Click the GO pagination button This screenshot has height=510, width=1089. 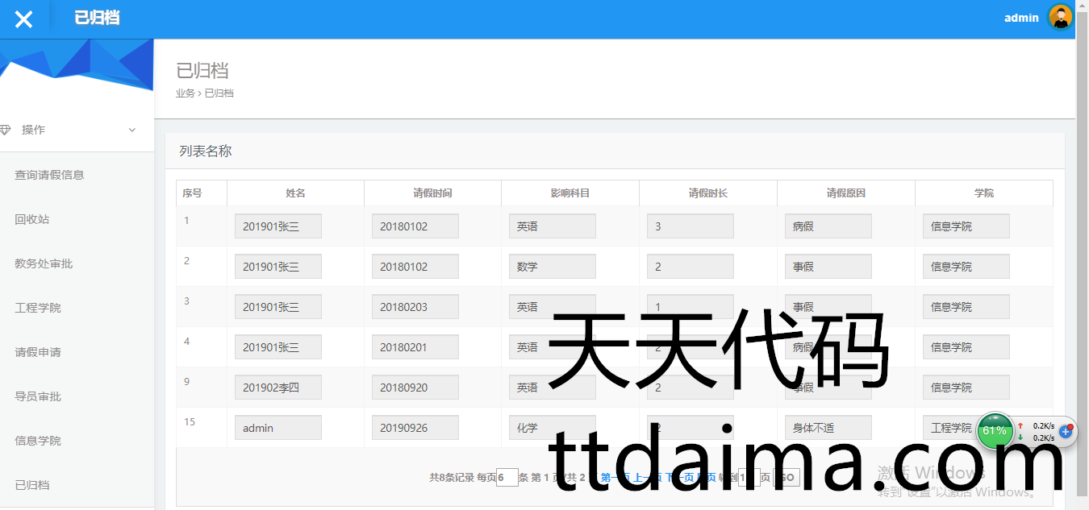[786, 478]
